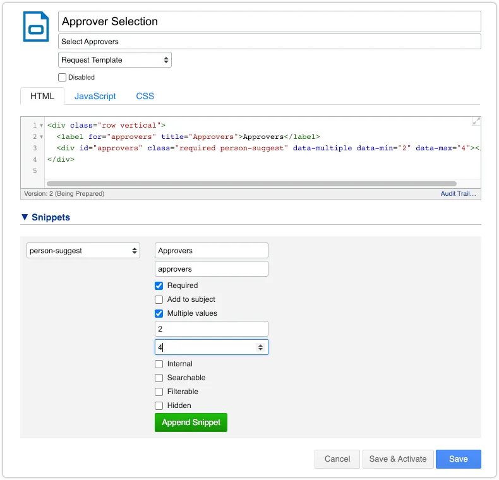Click Save & Activate button
The height and width of the screenshot is (480, 499).
[398, 459]
